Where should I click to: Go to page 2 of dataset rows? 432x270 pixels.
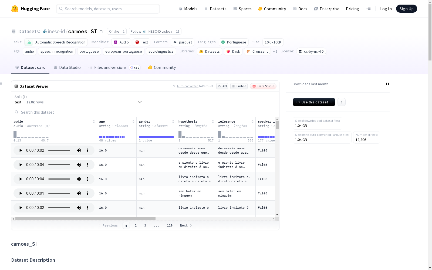[136, 225]
